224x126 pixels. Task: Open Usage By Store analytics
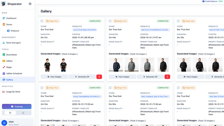11,92
